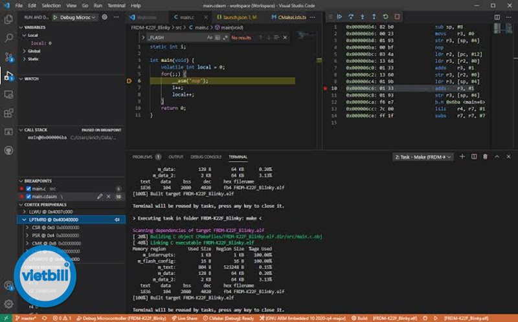Collapse the Variables section

click(x=21, y=27)
